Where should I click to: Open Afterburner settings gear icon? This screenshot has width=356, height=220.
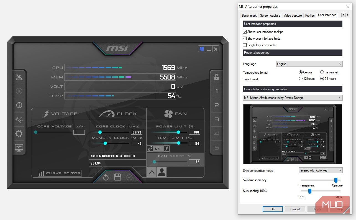tap(19, 134)
